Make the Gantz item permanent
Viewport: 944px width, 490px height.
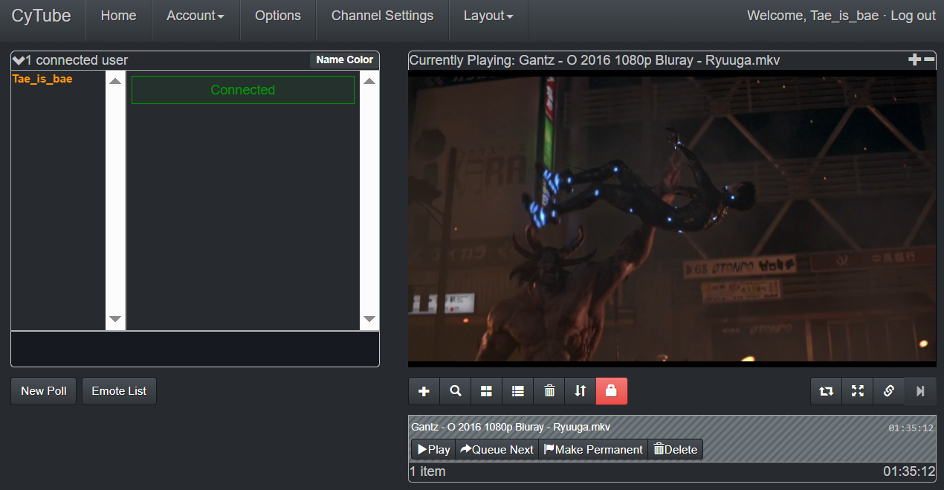pos(593,449)
